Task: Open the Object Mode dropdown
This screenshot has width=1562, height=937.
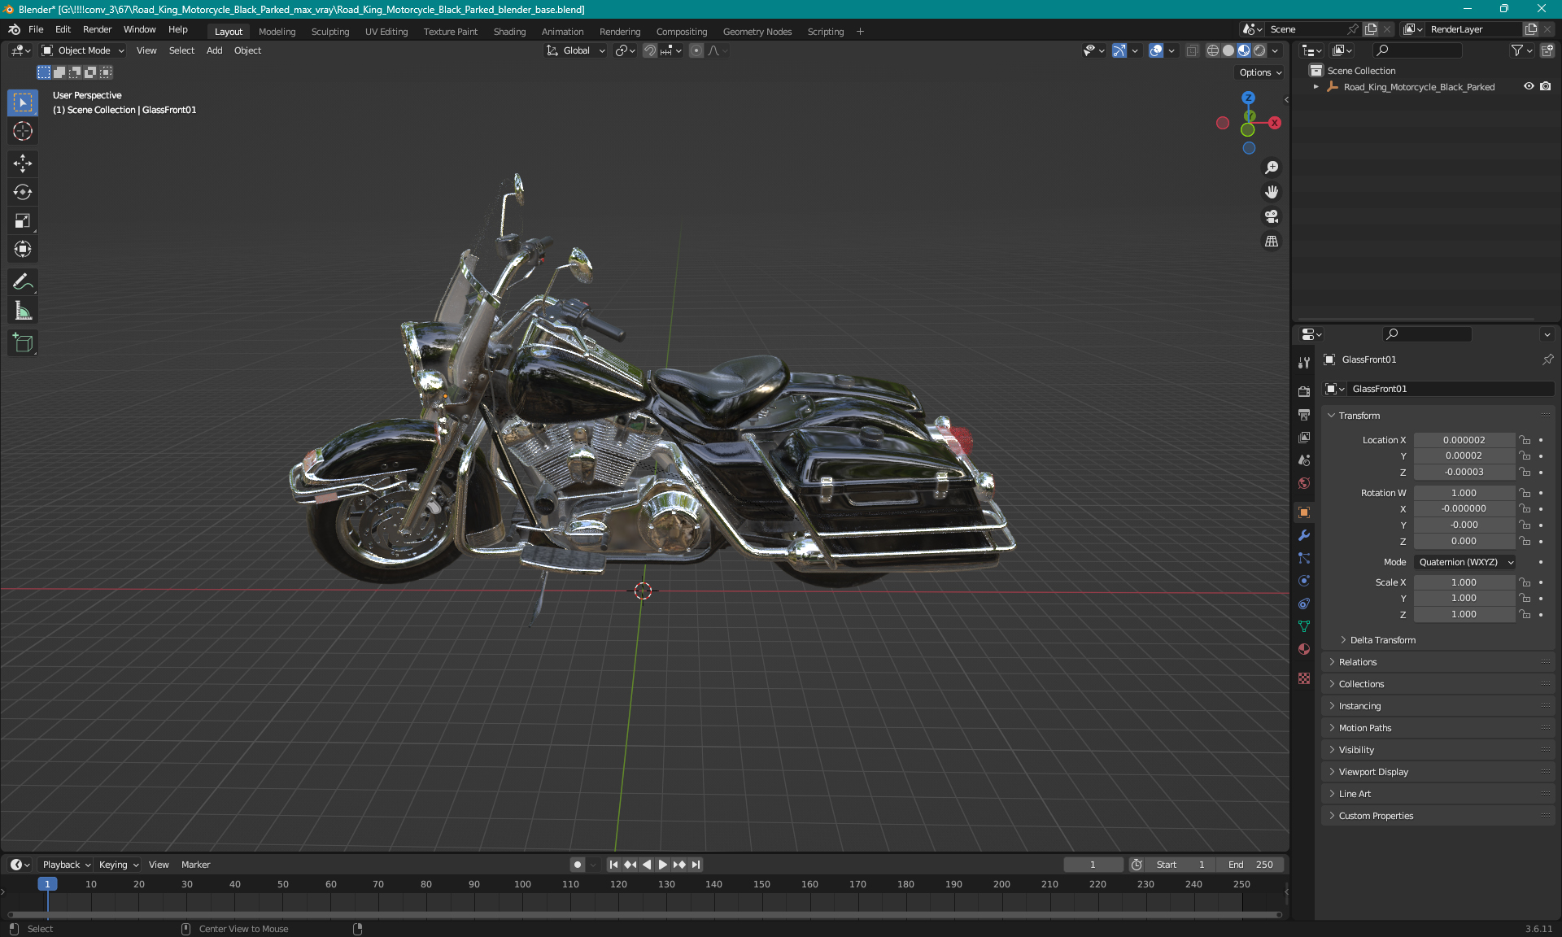Action: [83, 50]
